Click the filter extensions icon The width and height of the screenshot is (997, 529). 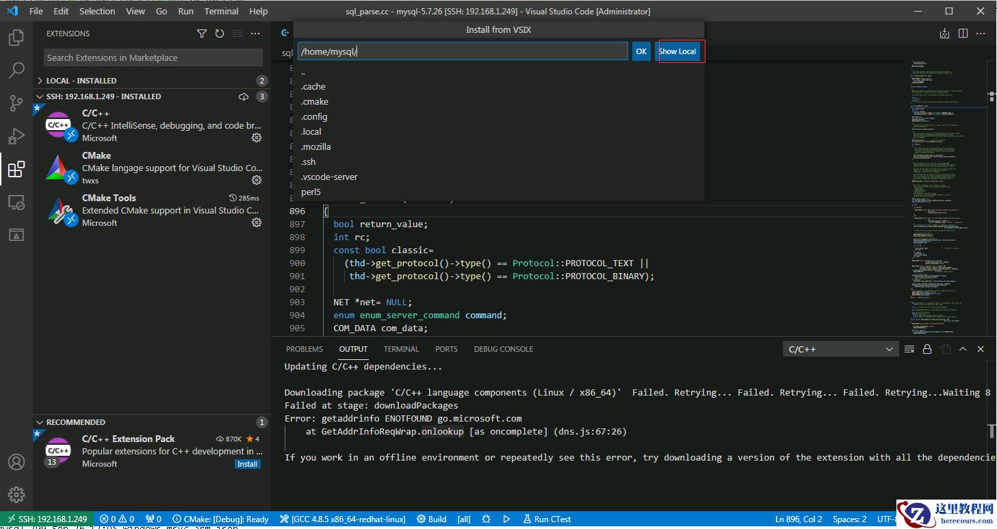click(202, 34)
